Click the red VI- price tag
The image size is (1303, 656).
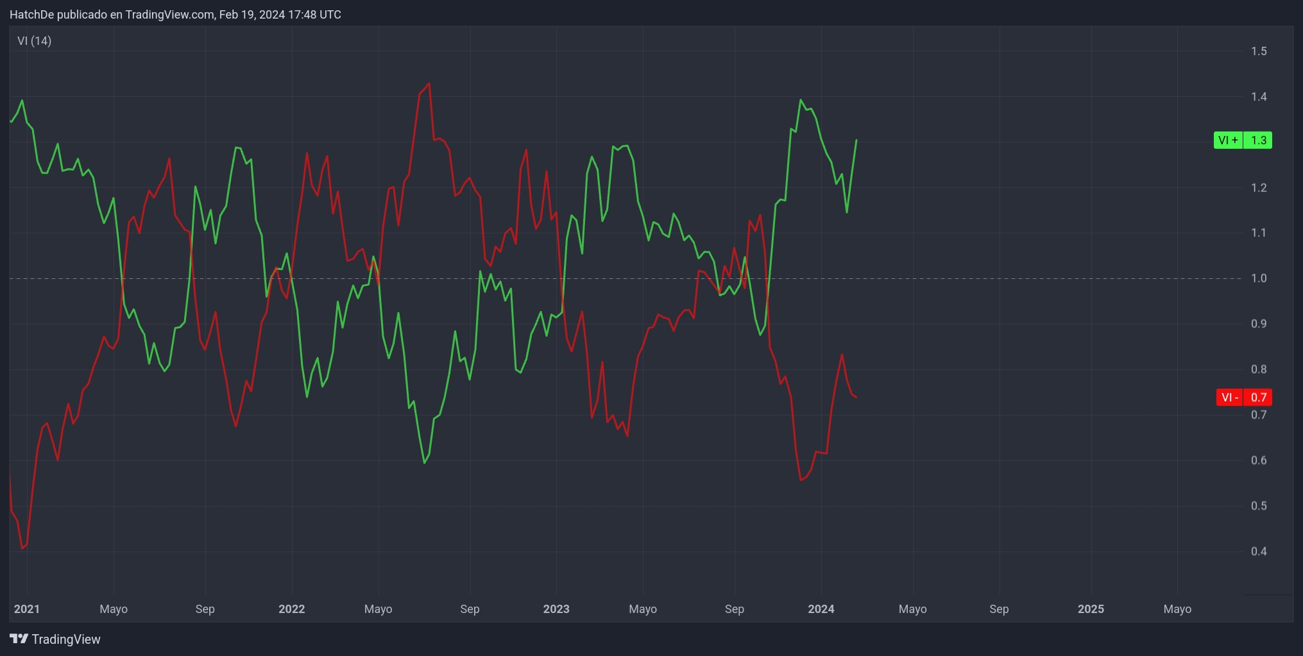click(x=1243, y=398)
